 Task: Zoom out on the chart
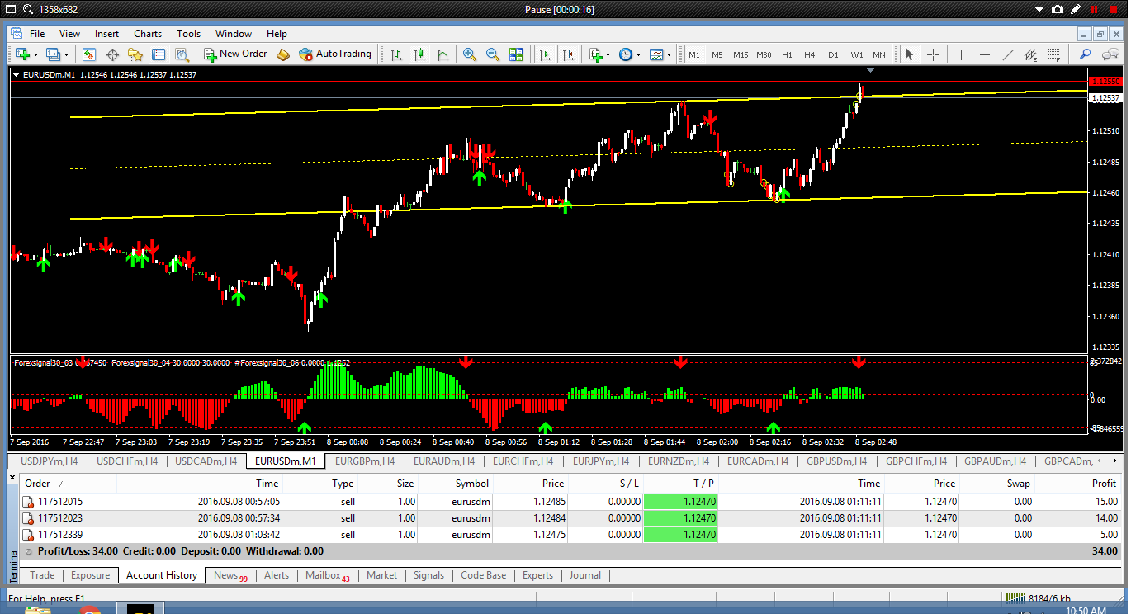click(x=493, y=54)
